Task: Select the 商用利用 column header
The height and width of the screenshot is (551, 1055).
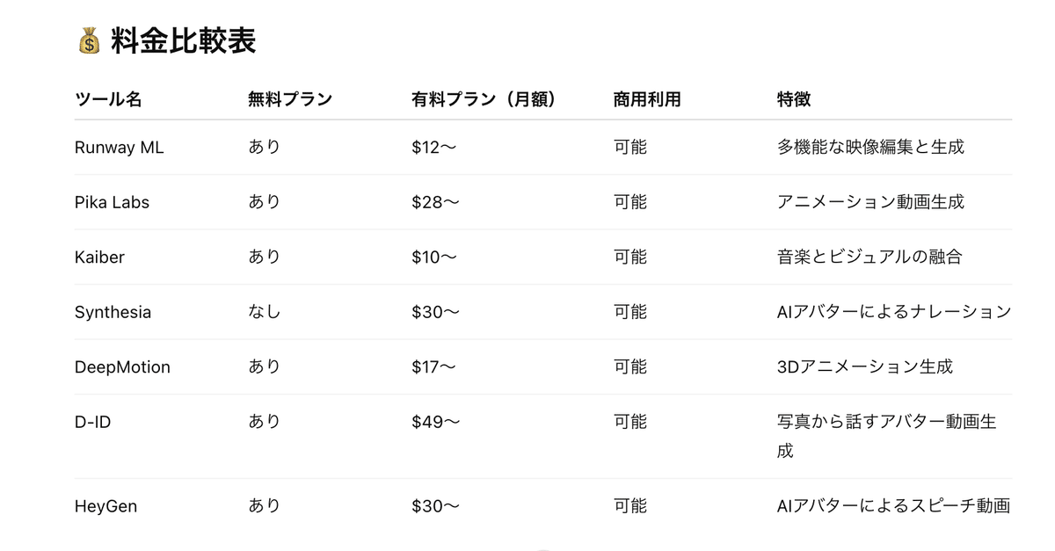Action: tap(647, 99)
